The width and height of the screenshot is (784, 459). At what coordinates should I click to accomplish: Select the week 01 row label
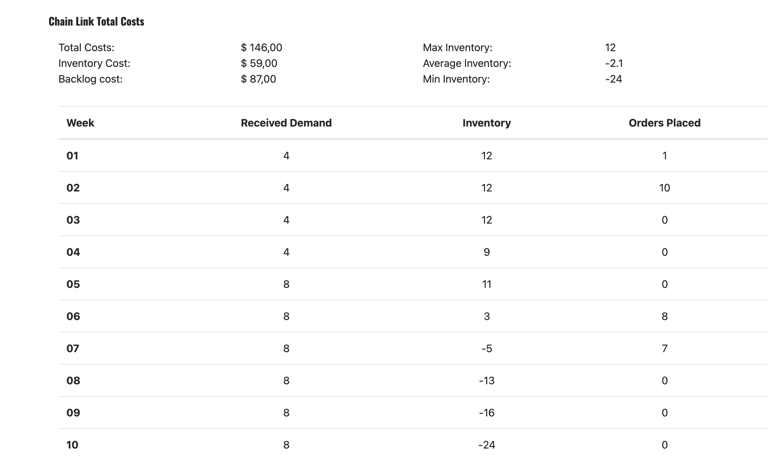pos(73,156)
